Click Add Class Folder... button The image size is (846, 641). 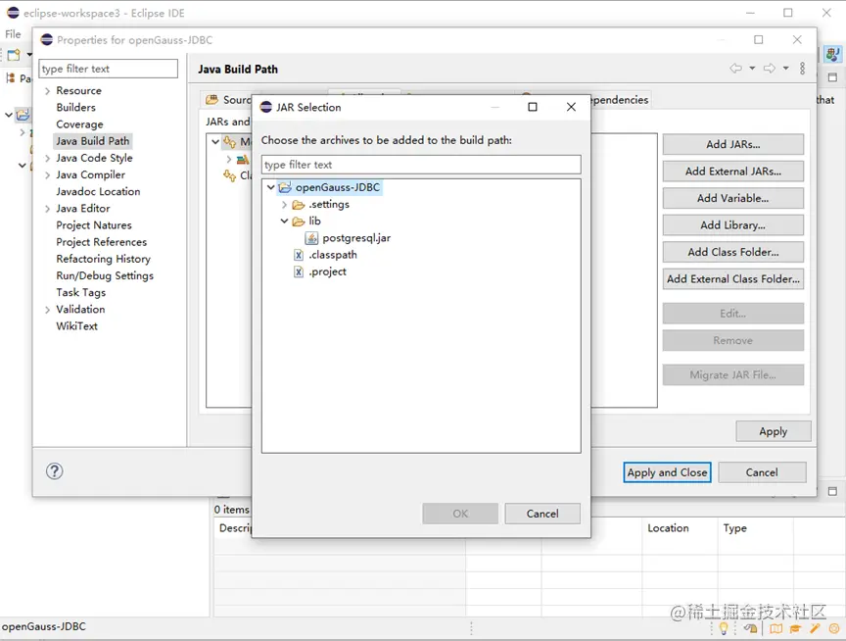732,252
